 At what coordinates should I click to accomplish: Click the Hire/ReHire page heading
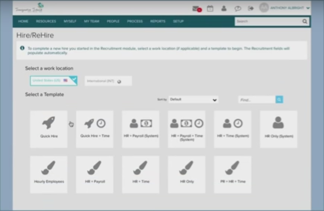(35, 35)
